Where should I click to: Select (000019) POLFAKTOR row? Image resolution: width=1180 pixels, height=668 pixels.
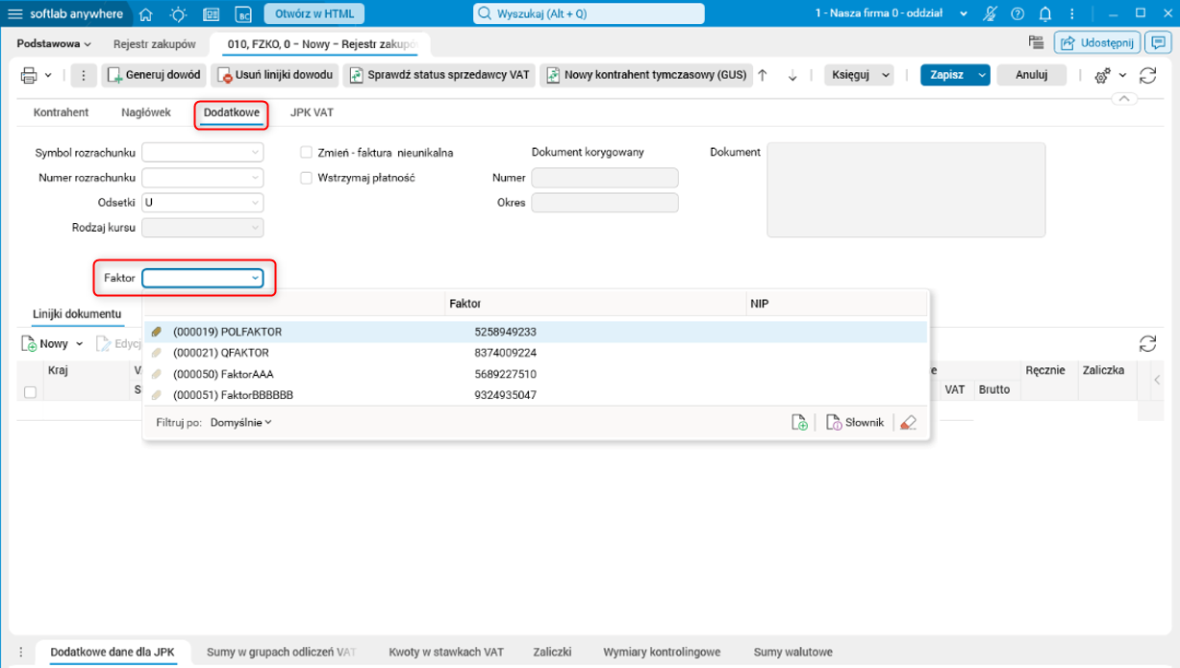click(535, 332)
